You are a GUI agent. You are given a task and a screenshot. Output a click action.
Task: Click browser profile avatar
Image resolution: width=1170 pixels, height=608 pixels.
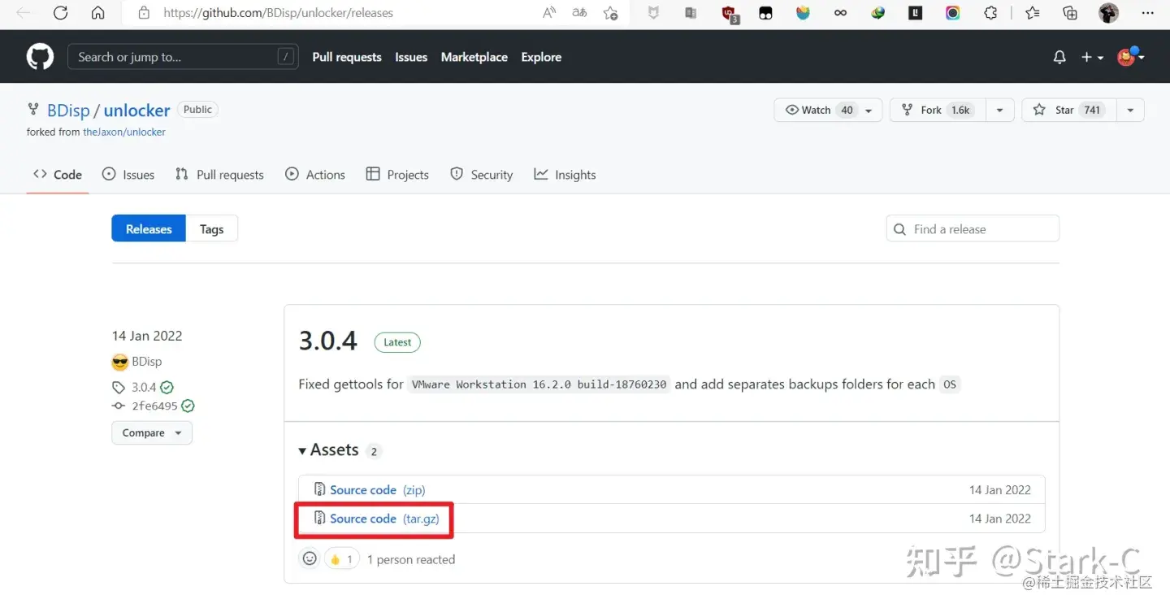[1108, 13]
